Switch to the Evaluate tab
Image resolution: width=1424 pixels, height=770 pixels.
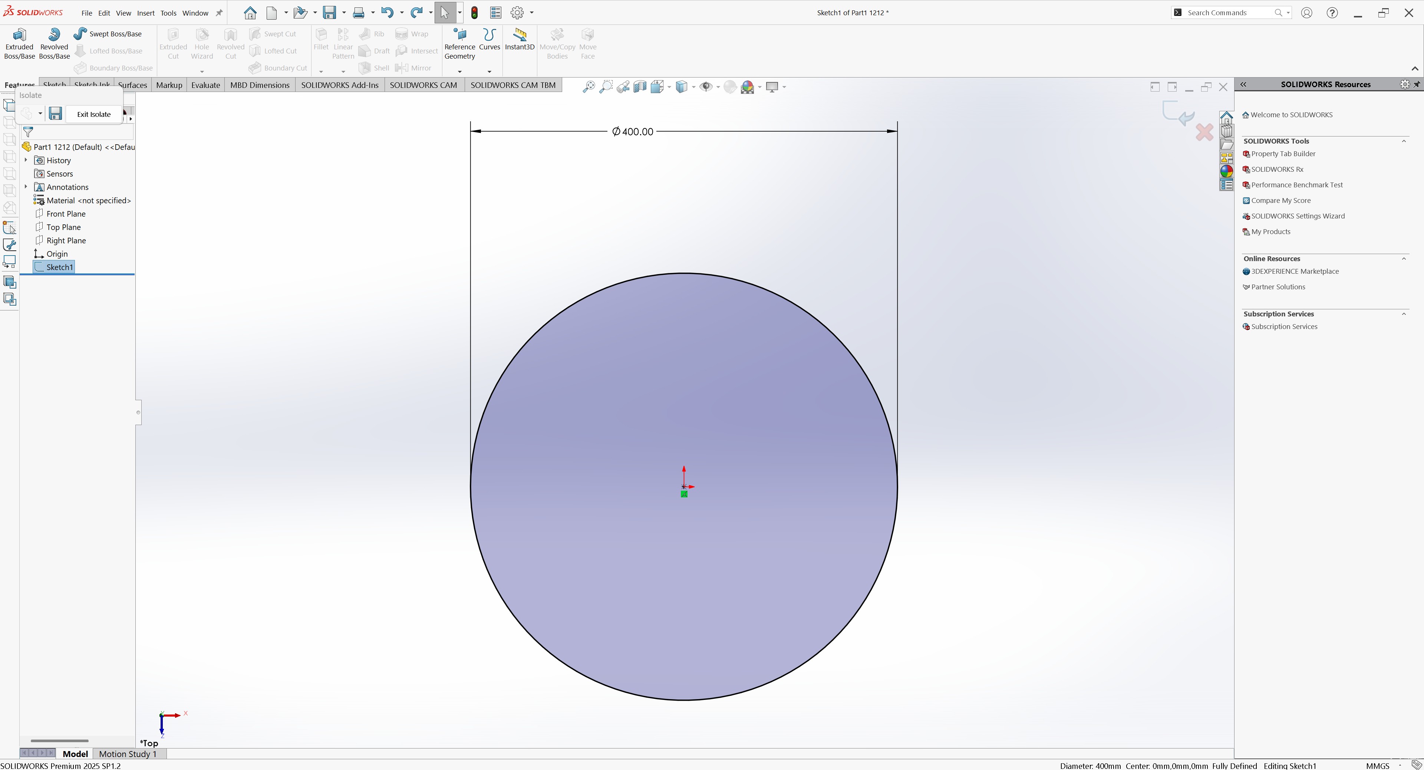(x=205, y=85)
